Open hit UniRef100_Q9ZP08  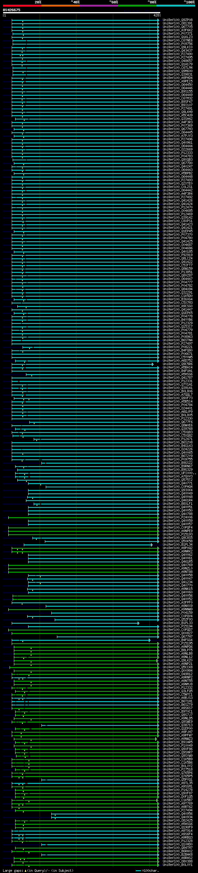pyautogui.click(x=177, y=20)
